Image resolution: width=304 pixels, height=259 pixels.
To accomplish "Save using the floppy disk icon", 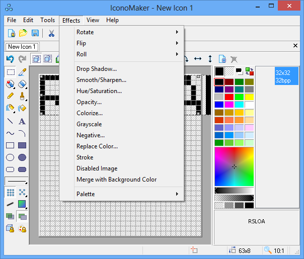I will coord(35,33).
